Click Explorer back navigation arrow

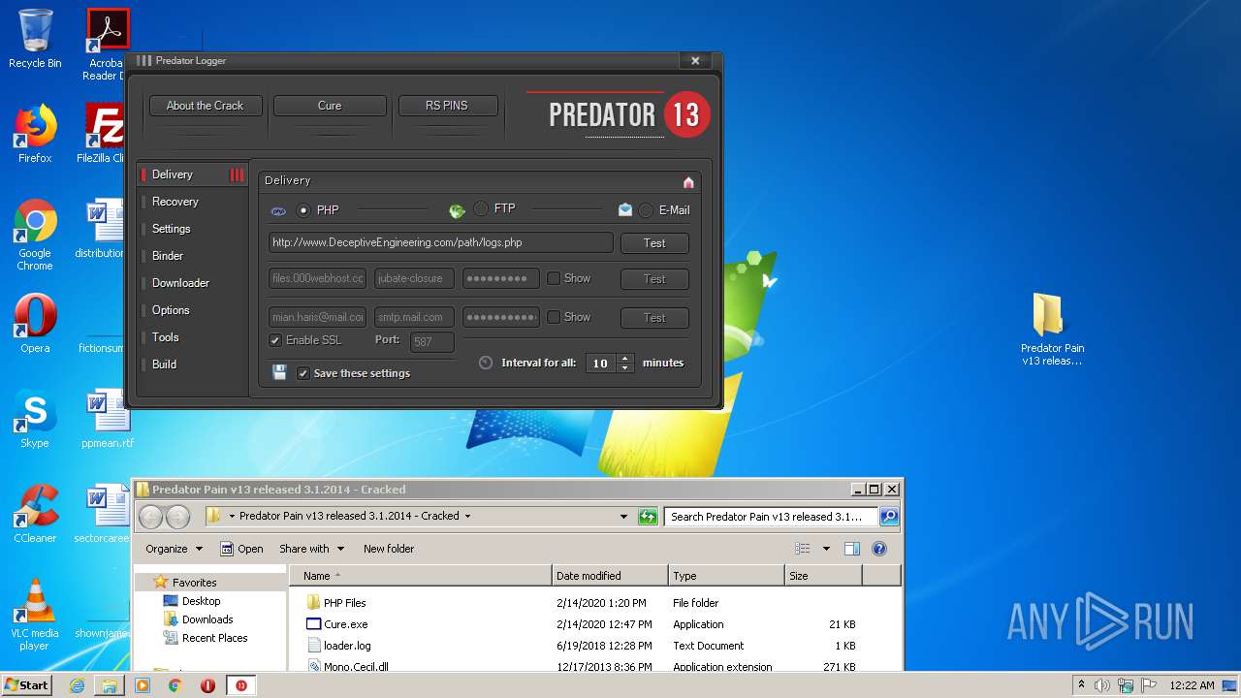150,517
